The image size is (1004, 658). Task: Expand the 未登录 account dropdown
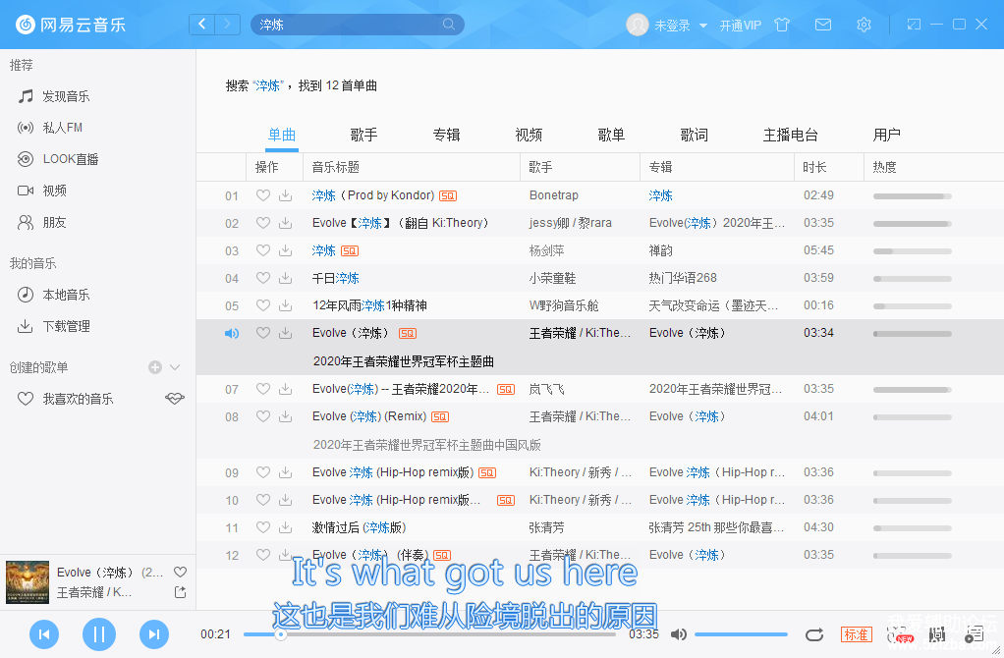[x=703, y=26]
